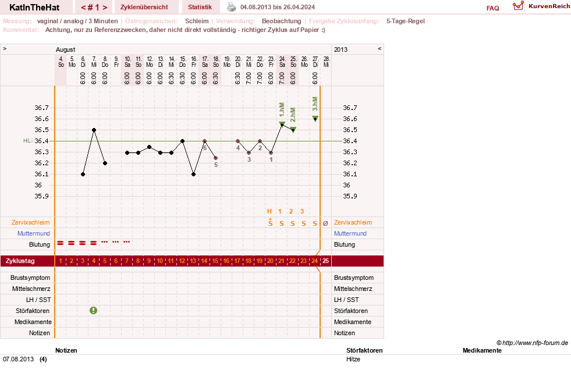Click cycle day 25 in Zyklustag row
571x373 pixels.
[325, 261]
